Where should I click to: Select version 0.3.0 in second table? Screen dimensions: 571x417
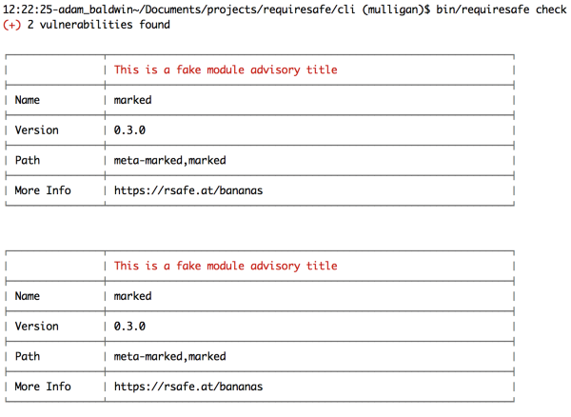129,326
